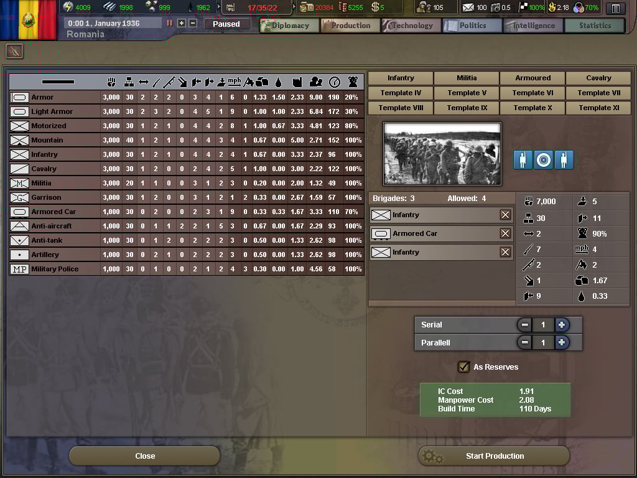Load the Cavalry division template

pos(598,78)
